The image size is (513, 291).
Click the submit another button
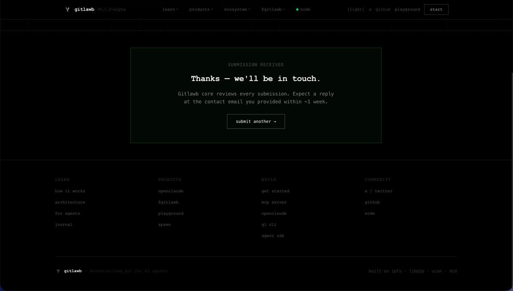[256, 121]
